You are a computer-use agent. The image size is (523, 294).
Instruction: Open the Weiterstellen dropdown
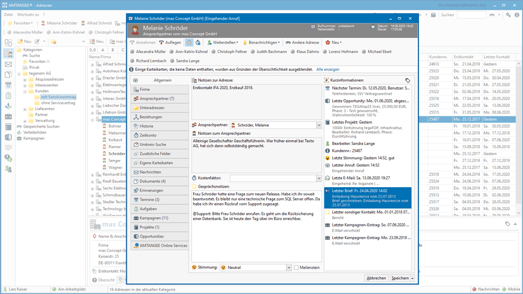223,42
